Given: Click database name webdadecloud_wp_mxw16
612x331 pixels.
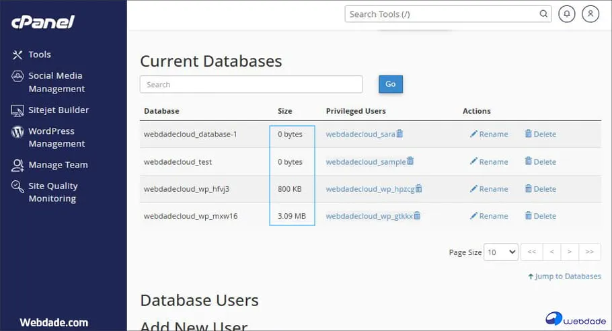Looking at the screenshot, I should 190,216.
